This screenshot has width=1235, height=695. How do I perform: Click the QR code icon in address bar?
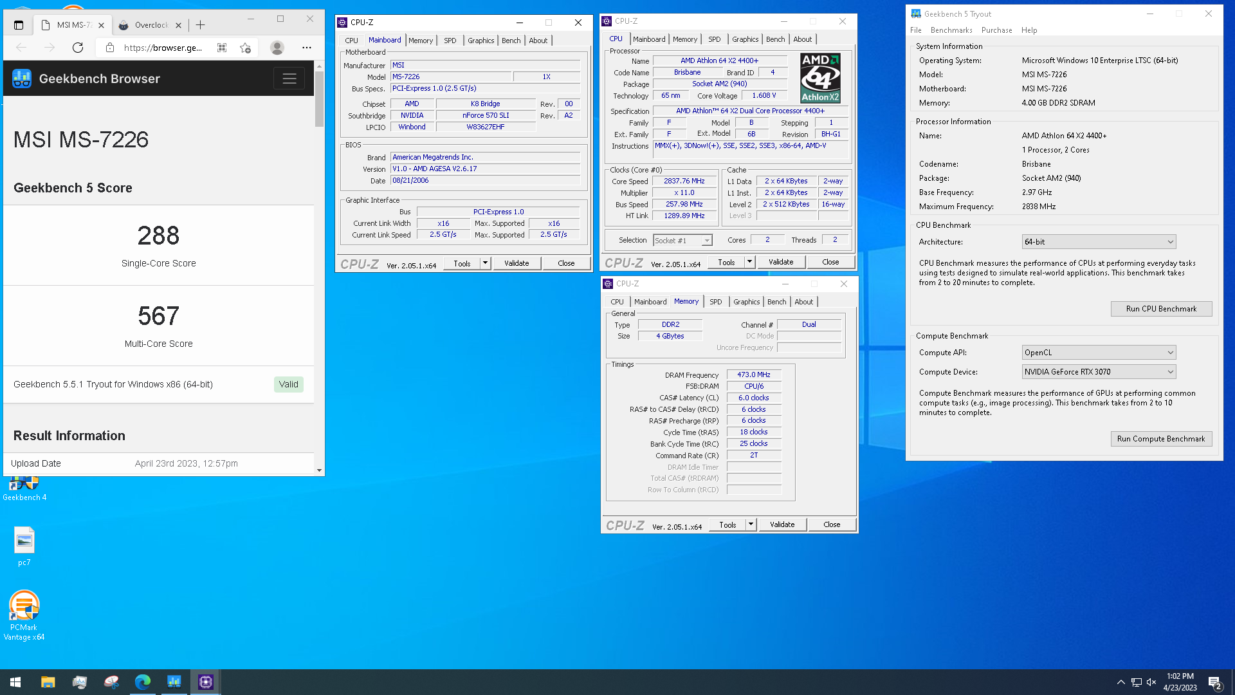(222, 48)
